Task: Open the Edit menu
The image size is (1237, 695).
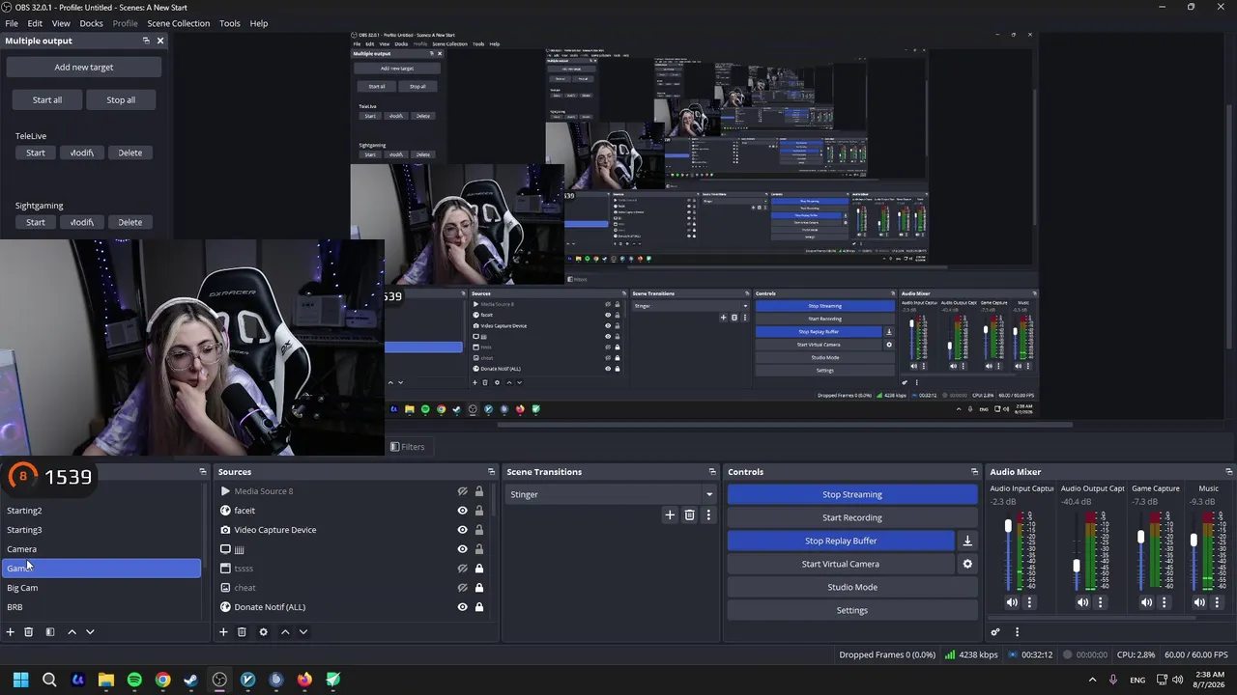Action: (35, 23)
